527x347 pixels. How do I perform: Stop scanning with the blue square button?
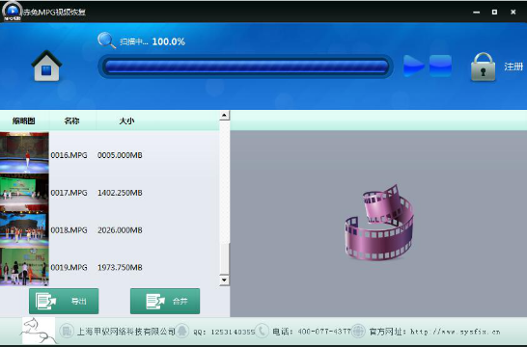[440, 66]
